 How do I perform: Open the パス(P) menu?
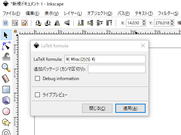tap(124, 13)
